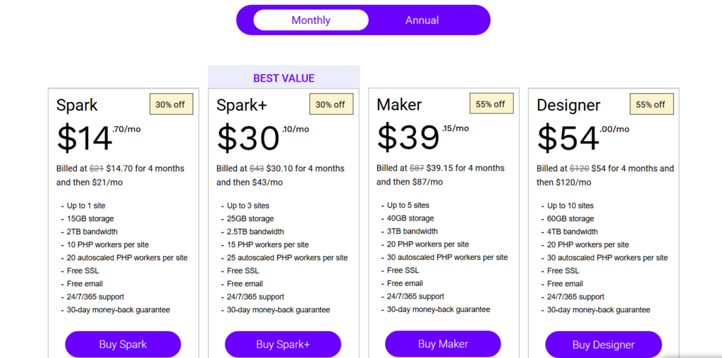
Task: Select the Buy Designer button
Action: pos(603,345)
